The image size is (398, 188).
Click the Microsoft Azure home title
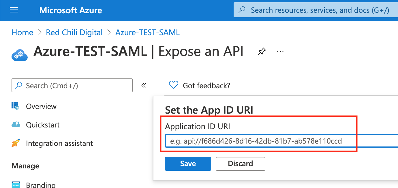71,10
